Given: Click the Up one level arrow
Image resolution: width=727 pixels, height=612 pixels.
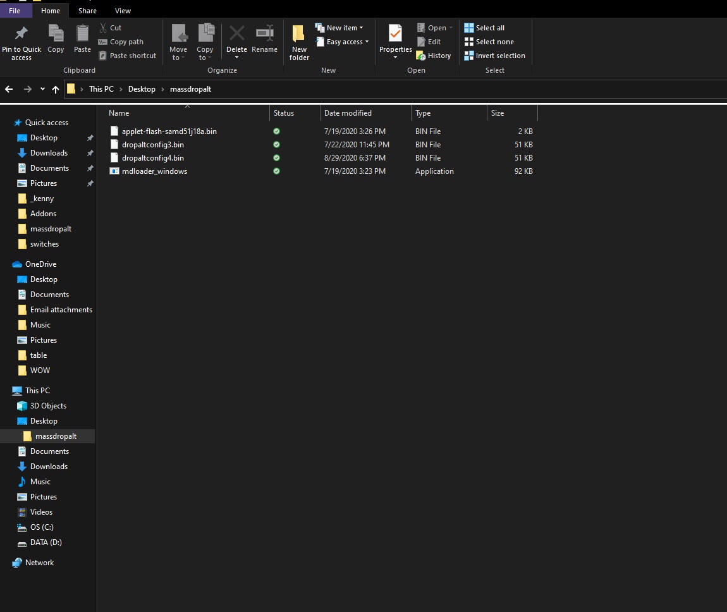Looking at the screenshot, I should pos(56,89).
